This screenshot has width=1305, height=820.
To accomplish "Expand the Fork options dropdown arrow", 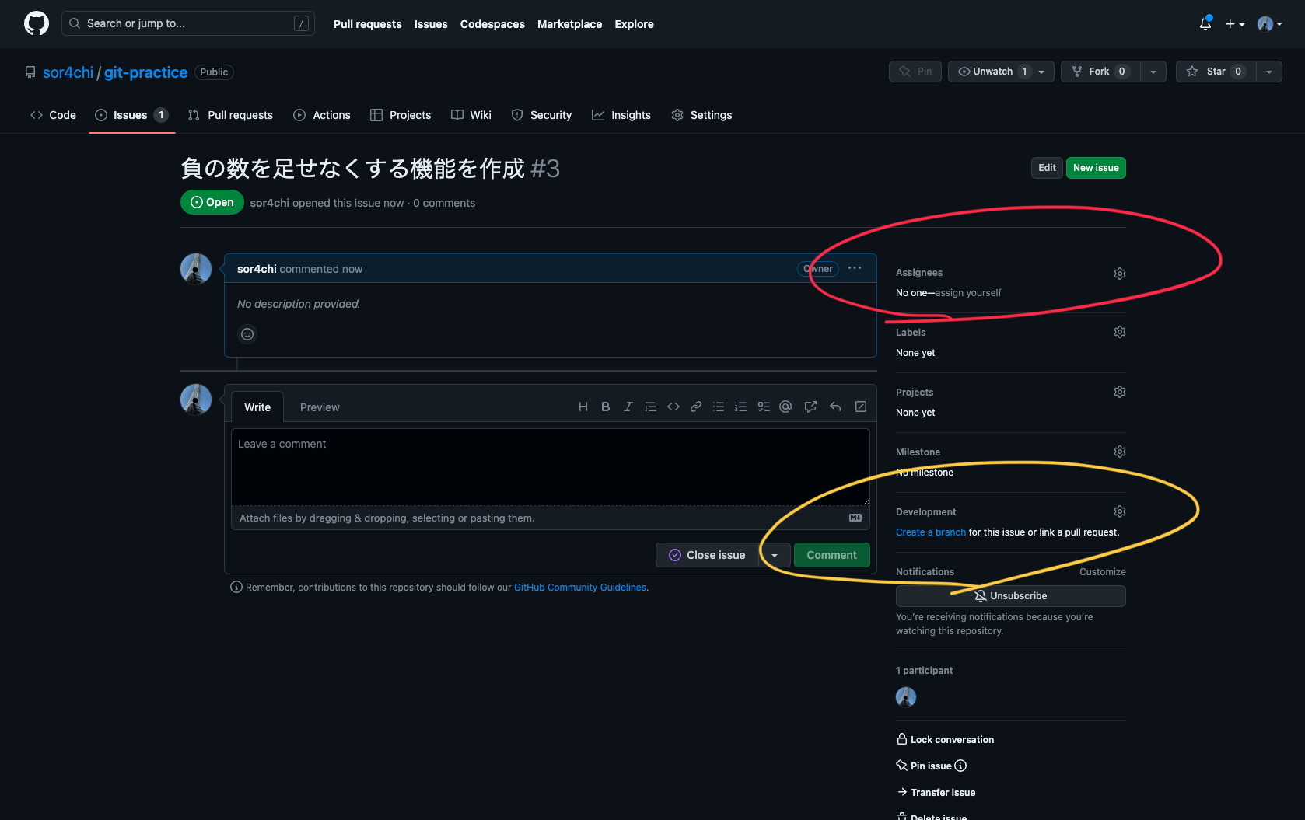I will click(1153, 72).
